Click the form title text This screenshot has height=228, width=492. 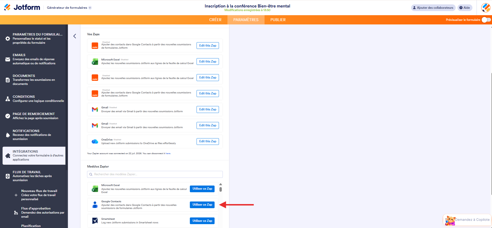tap(247, 6)
